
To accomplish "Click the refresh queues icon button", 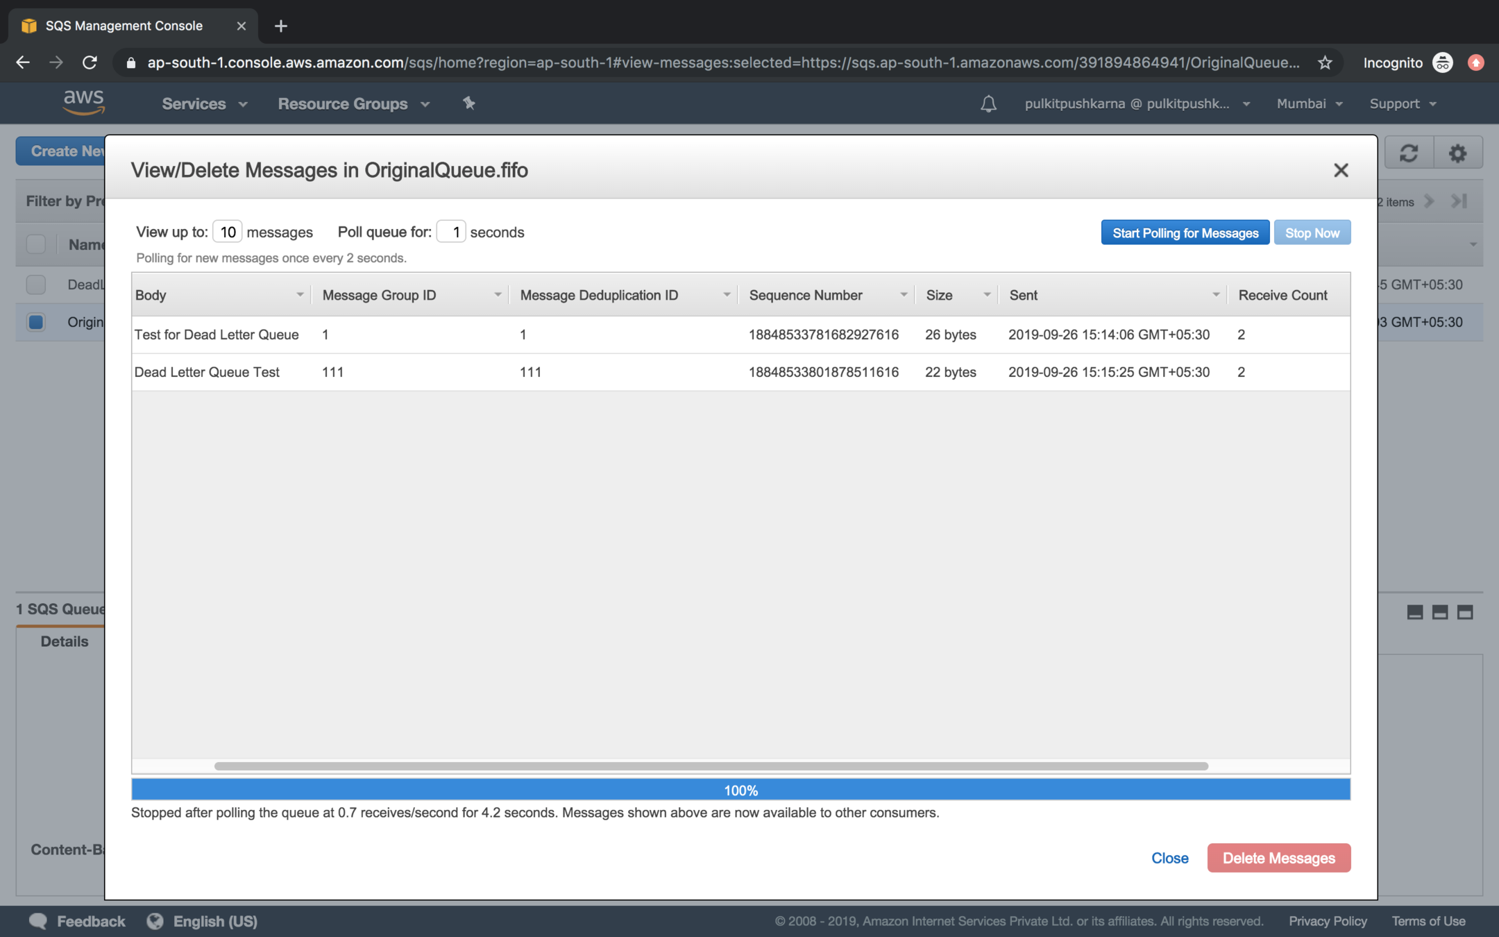I will [1408, 152].
